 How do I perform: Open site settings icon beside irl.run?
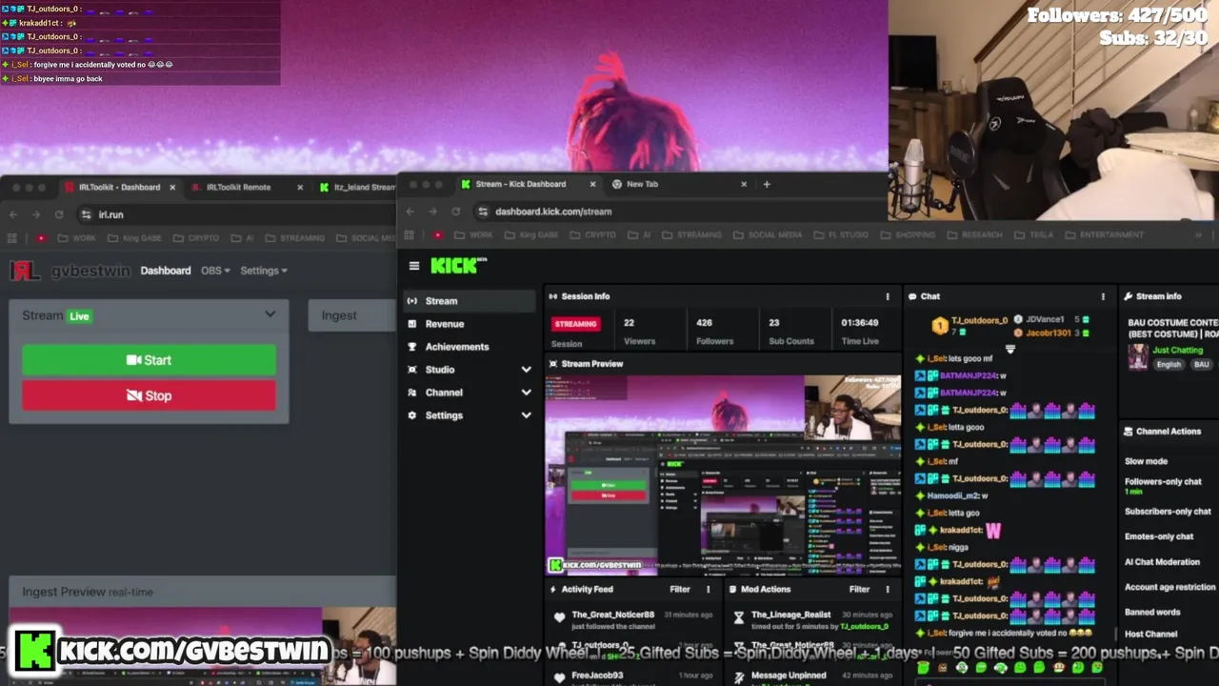pos(86,214)
